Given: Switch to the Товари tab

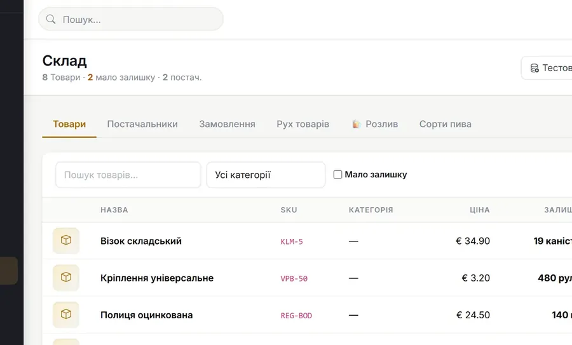Looking at the screenshot, I should 69,124.
